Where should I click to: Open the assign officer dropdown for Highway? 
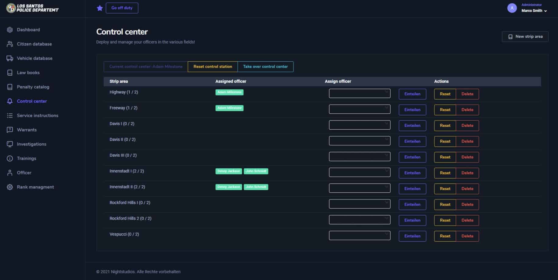click(x=359, y=93)
